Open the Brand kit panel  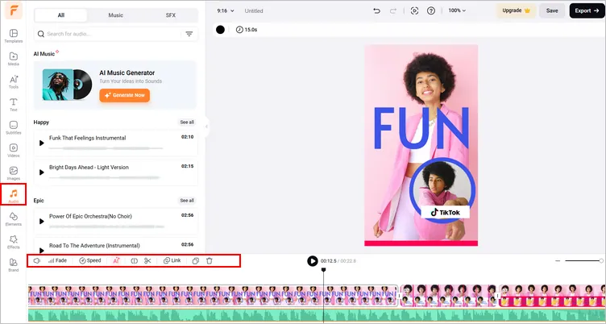pos(14,265)
